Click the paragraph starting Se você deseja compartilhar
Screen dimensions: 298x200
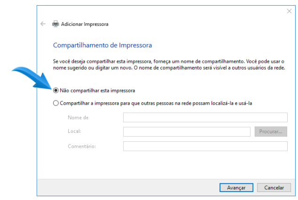(169, 64)
